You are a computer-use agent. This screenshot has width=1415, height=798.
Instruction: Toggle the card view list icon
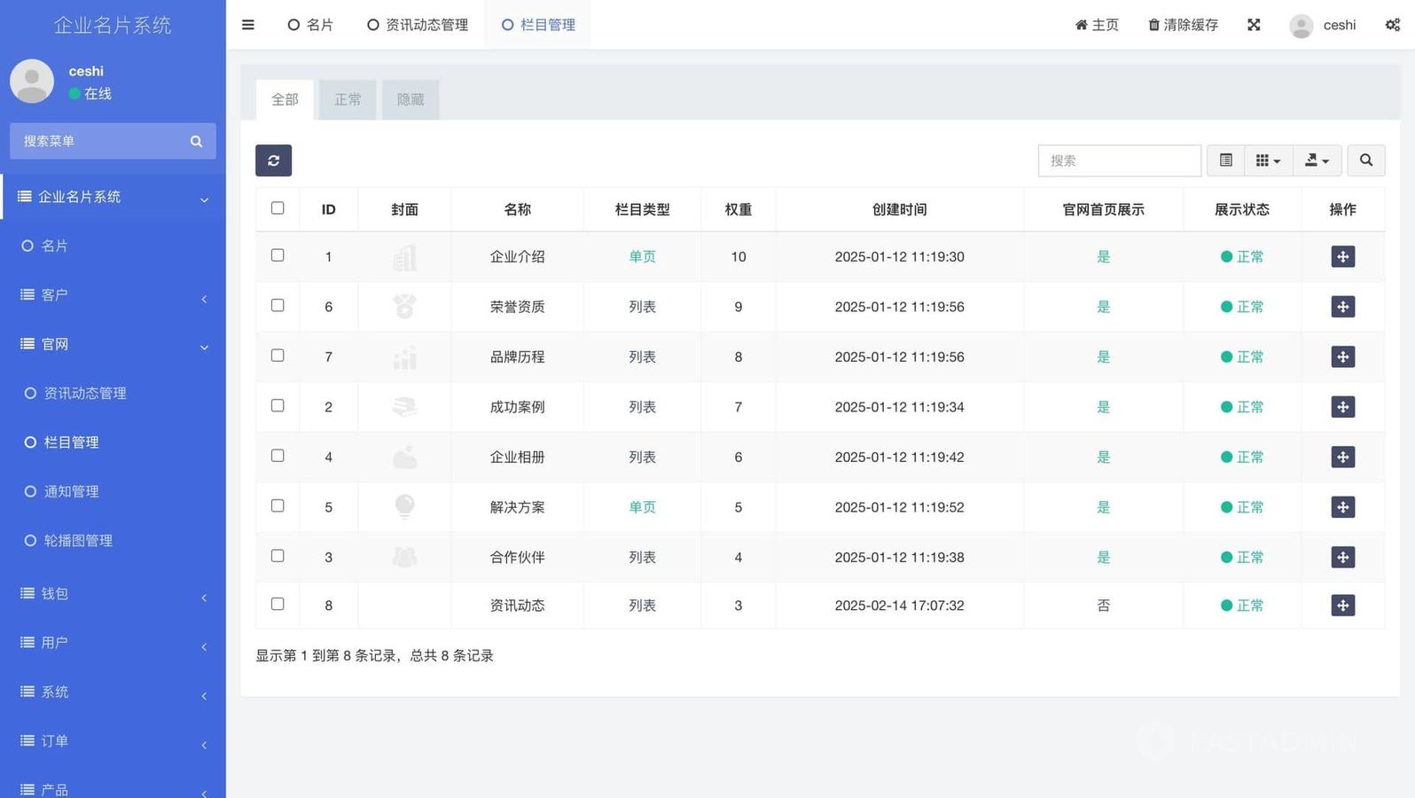(1225, 160)
